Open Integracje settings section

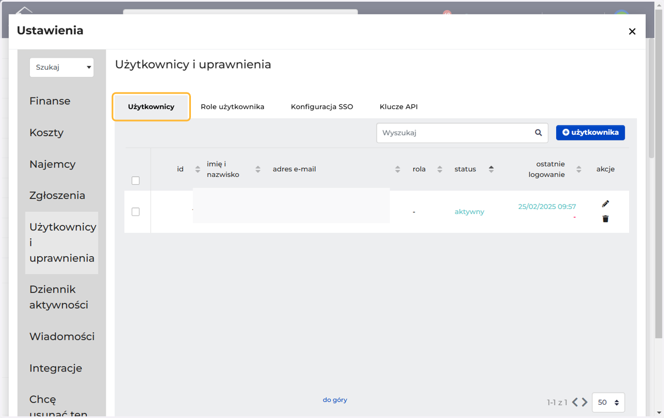point(56,368)
